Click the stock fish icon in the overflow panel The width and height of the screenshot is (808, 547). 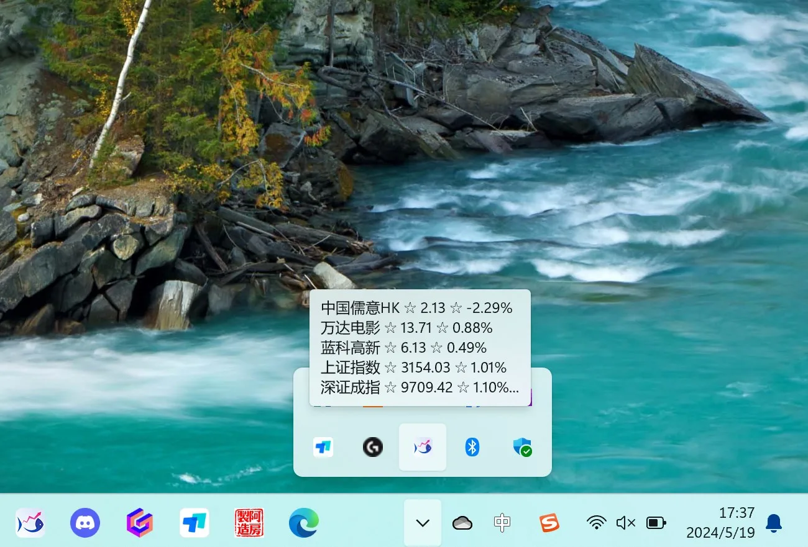423,447
